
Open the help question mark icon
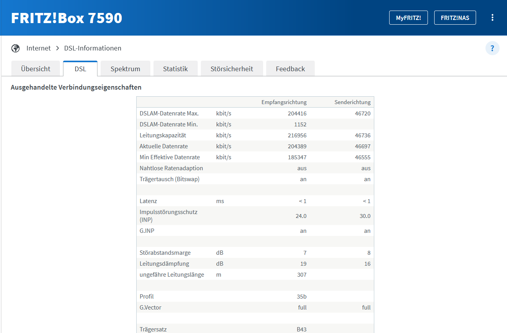492,48
